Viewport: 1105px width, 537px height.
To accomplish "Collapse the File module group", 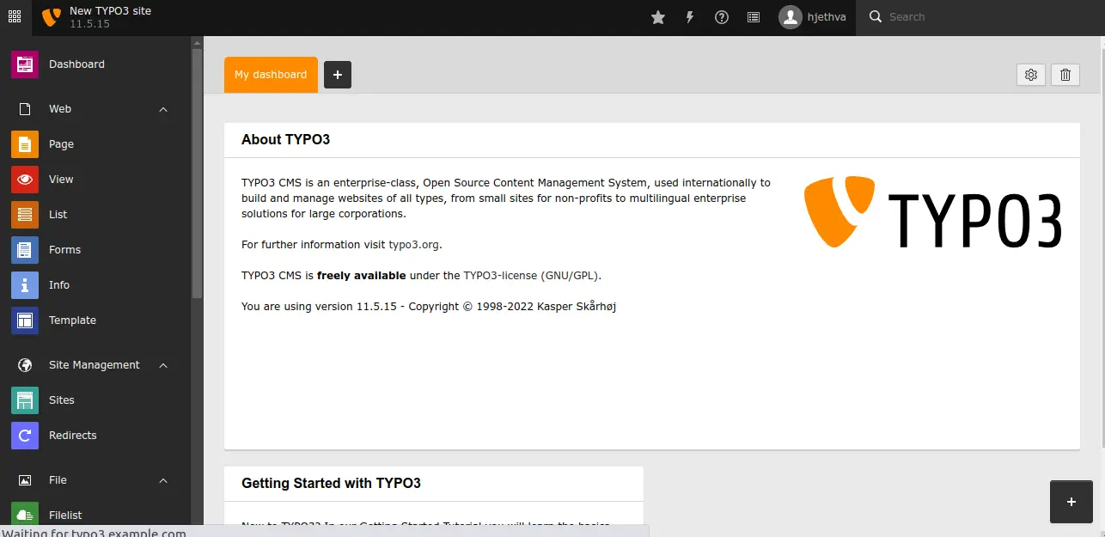I will tap(163, 480).
